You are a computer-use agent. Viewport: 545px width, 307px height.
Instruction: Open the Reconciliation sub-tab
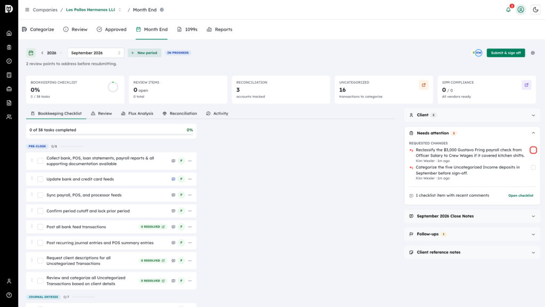(x=180, y=114)
